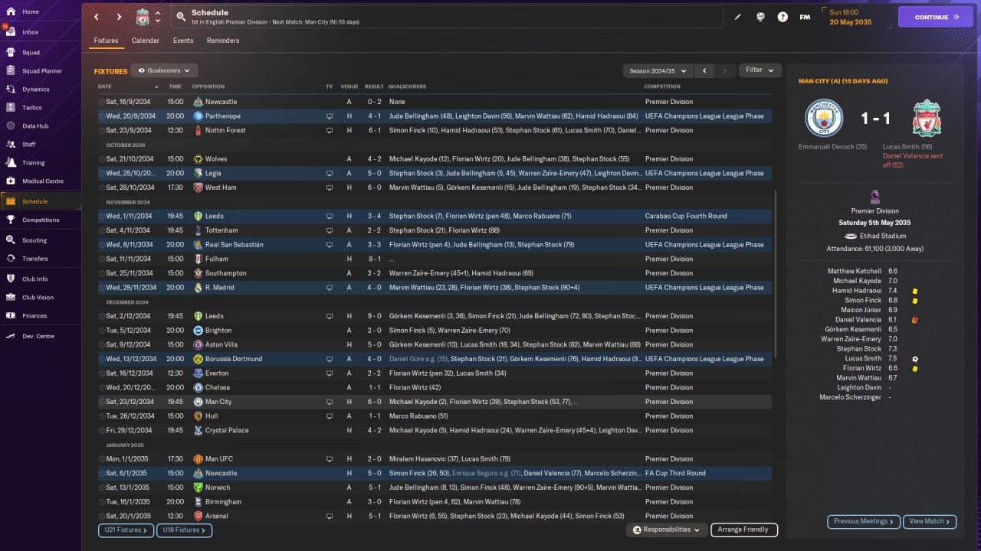This screenshot has height=551, width=981.
Task: Select the Real San Sebastián fixture
Action: coord(435,245)
